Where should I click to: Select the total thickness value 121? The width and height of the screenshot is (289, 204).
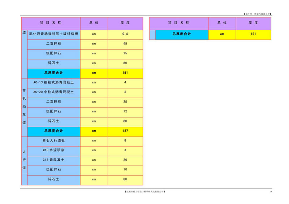click(253, 34)
